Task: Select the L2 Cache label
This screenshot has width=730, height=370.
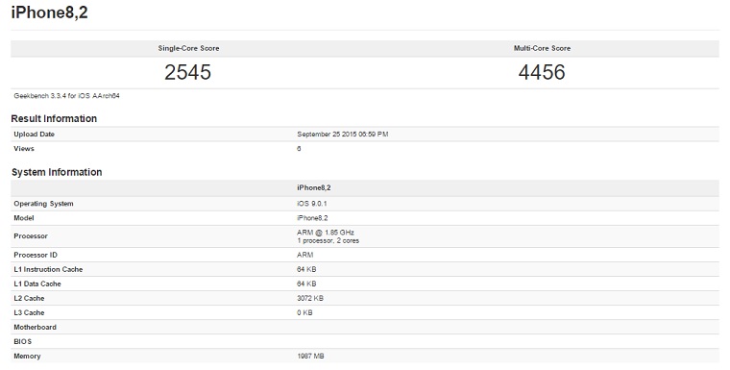Action: [29, 298]
